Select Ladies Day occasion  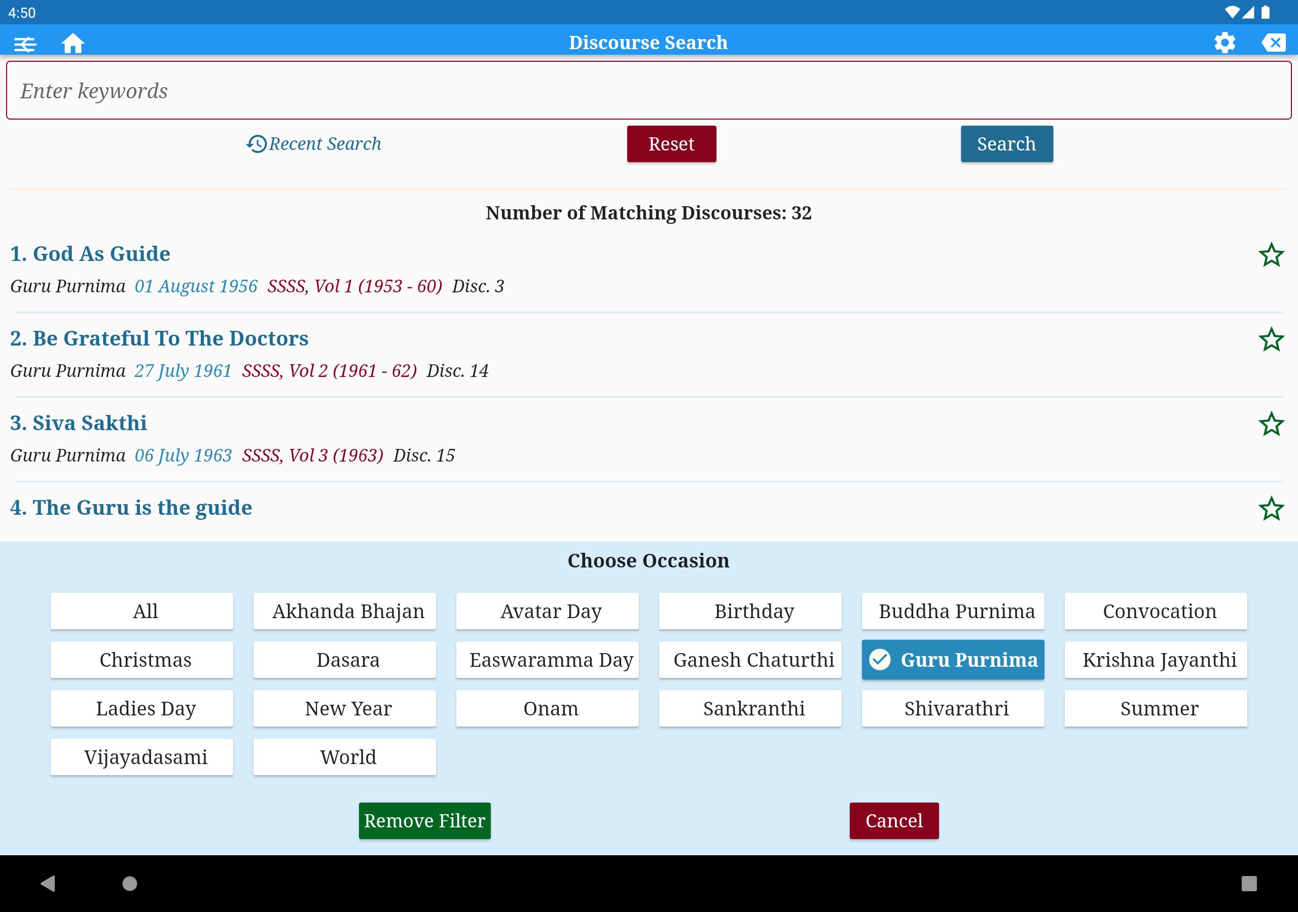142,708
